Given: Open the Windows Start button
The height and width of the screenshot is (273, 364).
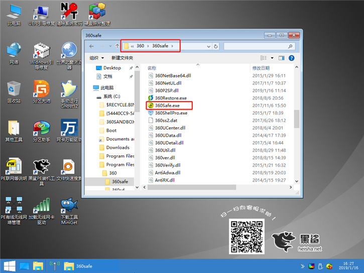Looking at the screenshot, I should click(x=9, y=265).
